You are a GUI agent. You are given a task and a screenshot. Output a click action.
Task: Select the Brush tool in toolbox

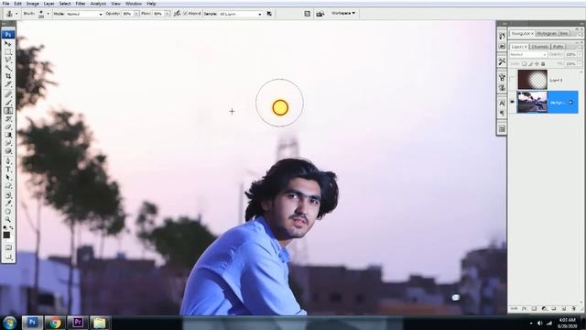coord(8,103)
